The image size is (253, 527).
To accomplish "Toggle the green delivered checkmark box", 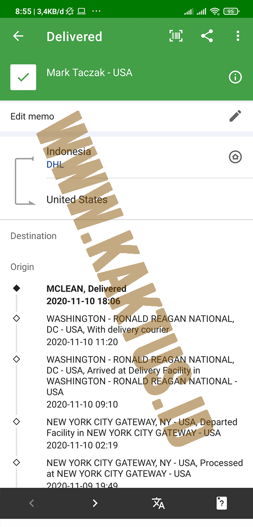I will click(x=23, y=77).
